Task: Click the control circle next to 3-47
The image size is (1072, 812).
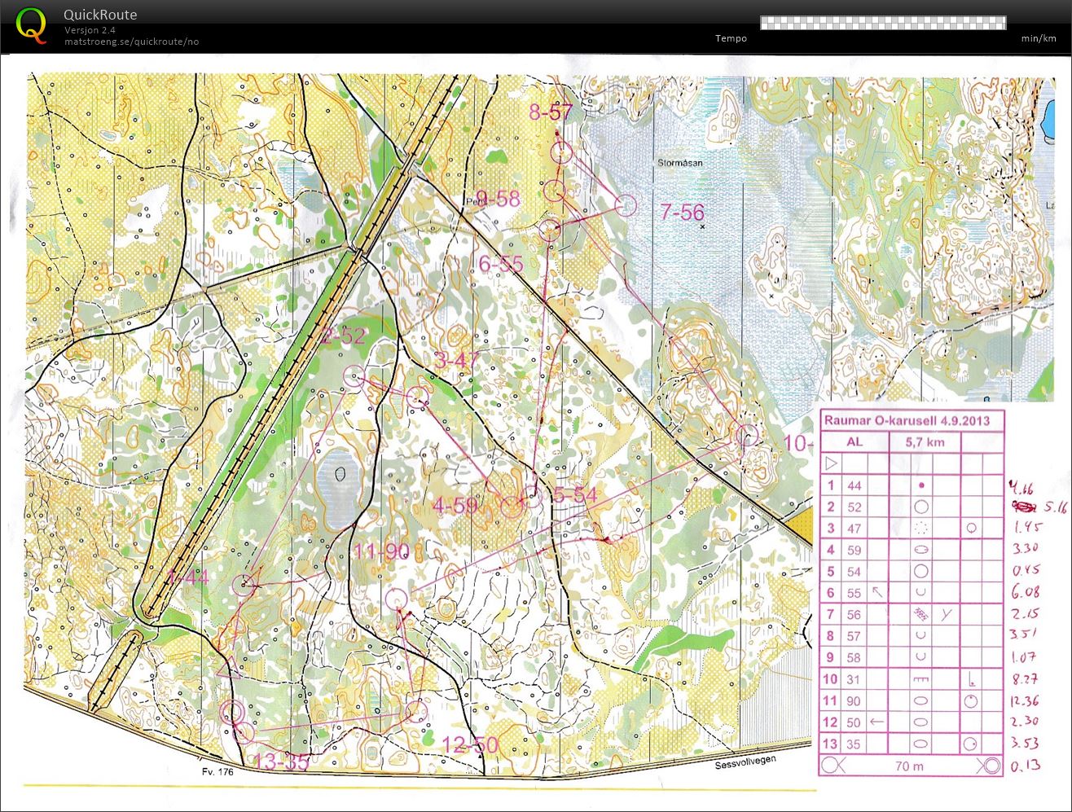Action: (417, 397)
